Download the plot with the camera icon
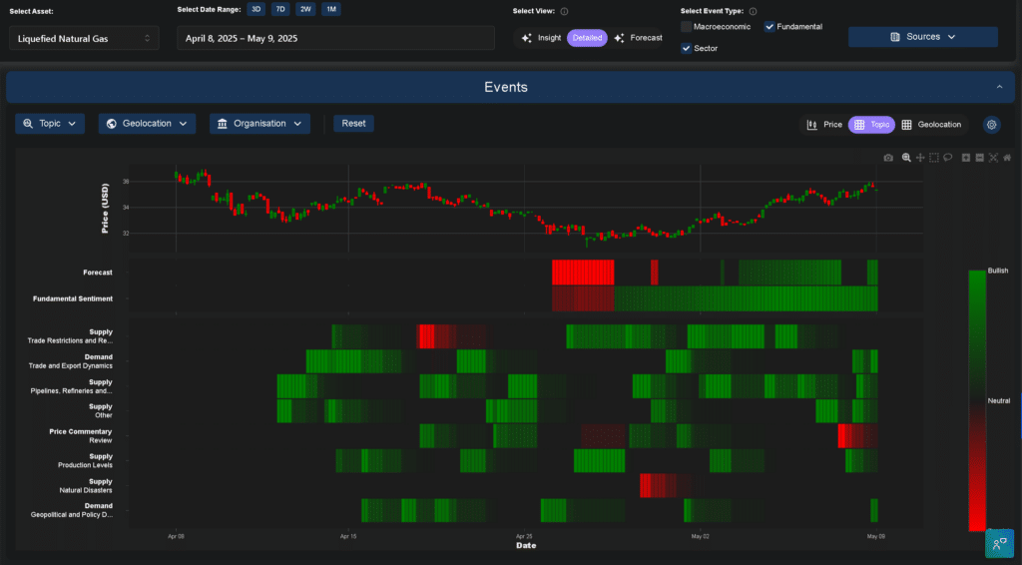The image size is (1022, 565). [887, 158]
